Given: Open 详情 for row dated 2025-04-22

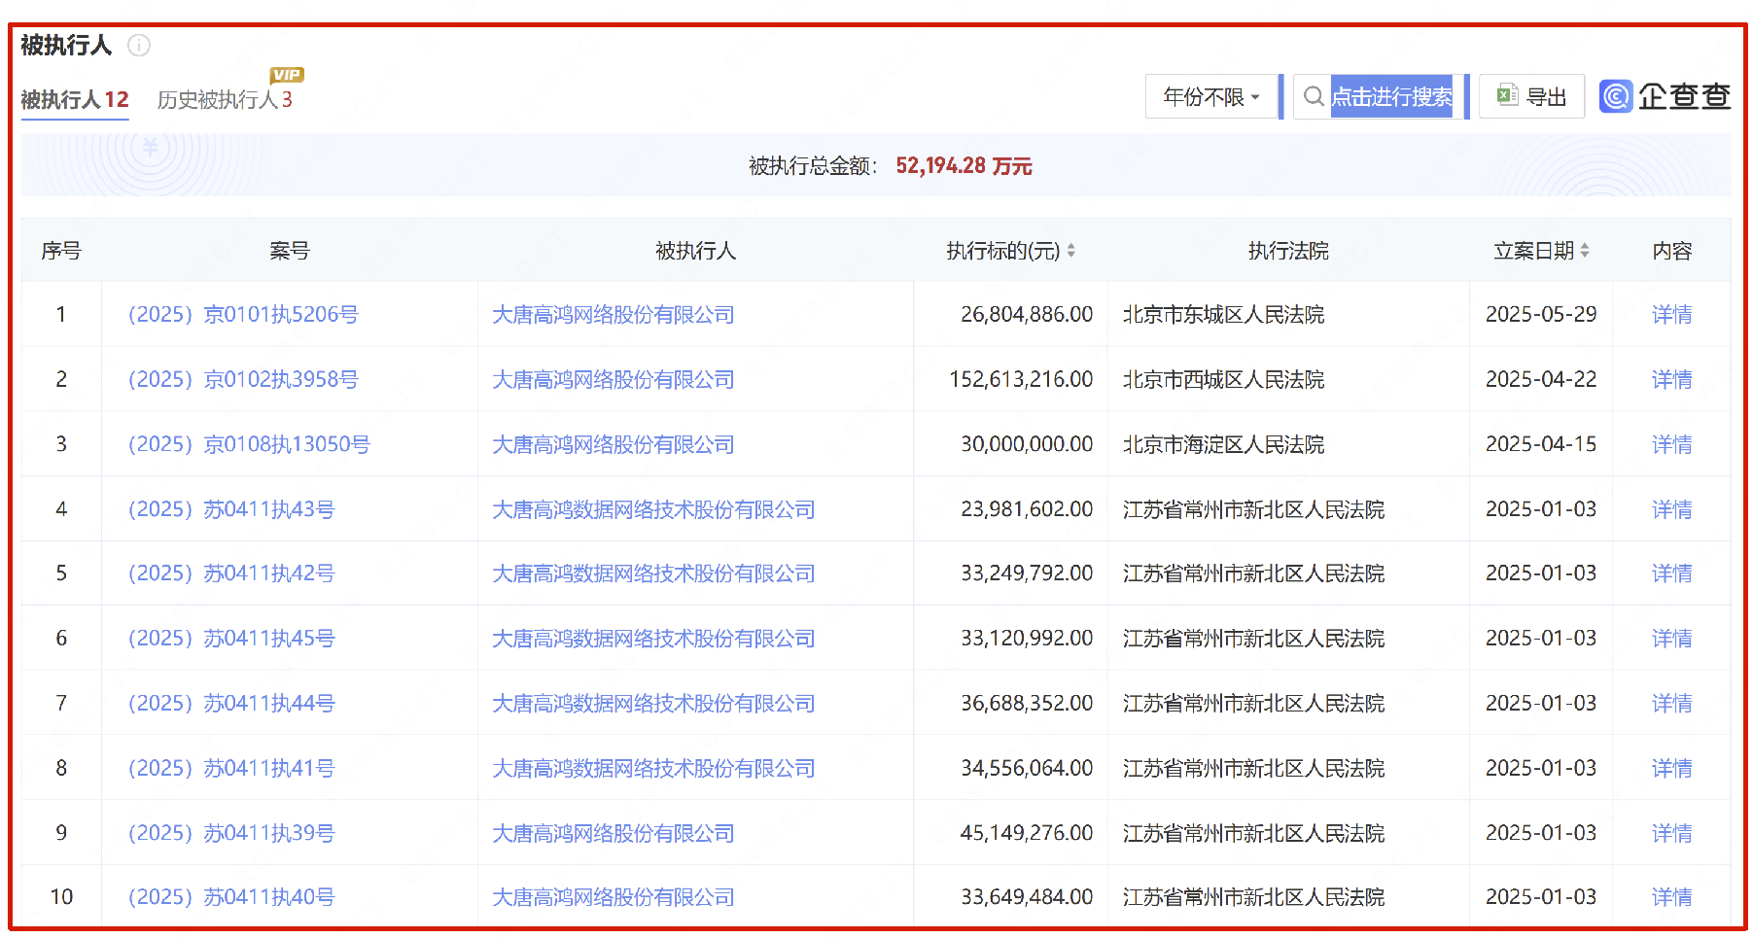Looking at the screenshot, I should point(1672,380).
